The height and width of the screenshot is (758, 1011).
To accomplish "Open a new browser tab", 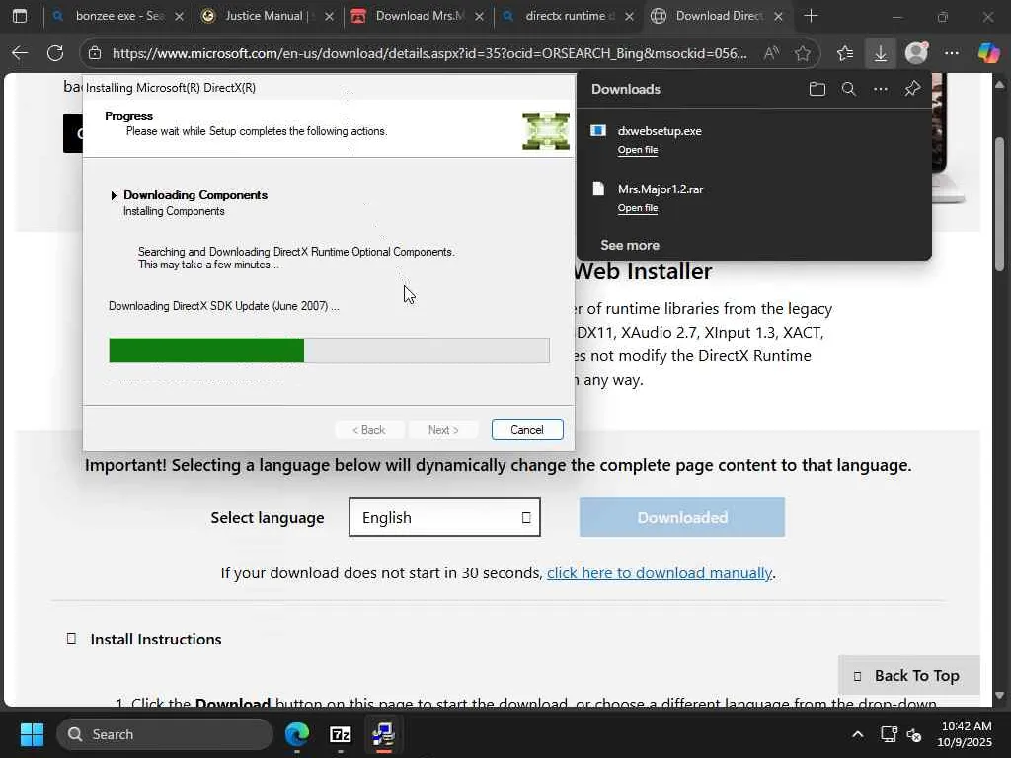I will pyautogui.click(x=812, y=16).
